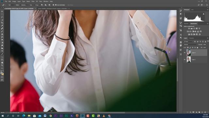
Task: Select the Pen tool in toolbar
Action: 2,54
